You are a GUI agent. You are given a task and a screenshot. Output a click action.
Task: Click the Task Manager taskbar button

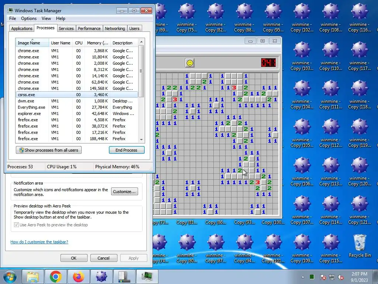[x=147, y=277]
